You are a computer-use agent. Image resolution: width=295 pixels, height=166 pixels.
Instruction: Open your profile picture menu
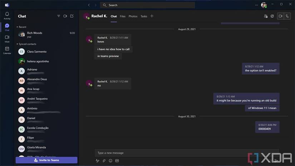tap(264, 5)
